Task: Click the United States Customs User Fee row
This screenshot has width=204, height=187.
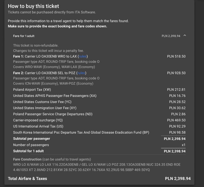Action: pos(99,102)
